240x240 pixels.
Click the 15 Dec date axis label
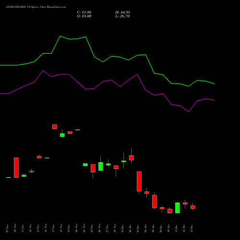coord(192,228)
